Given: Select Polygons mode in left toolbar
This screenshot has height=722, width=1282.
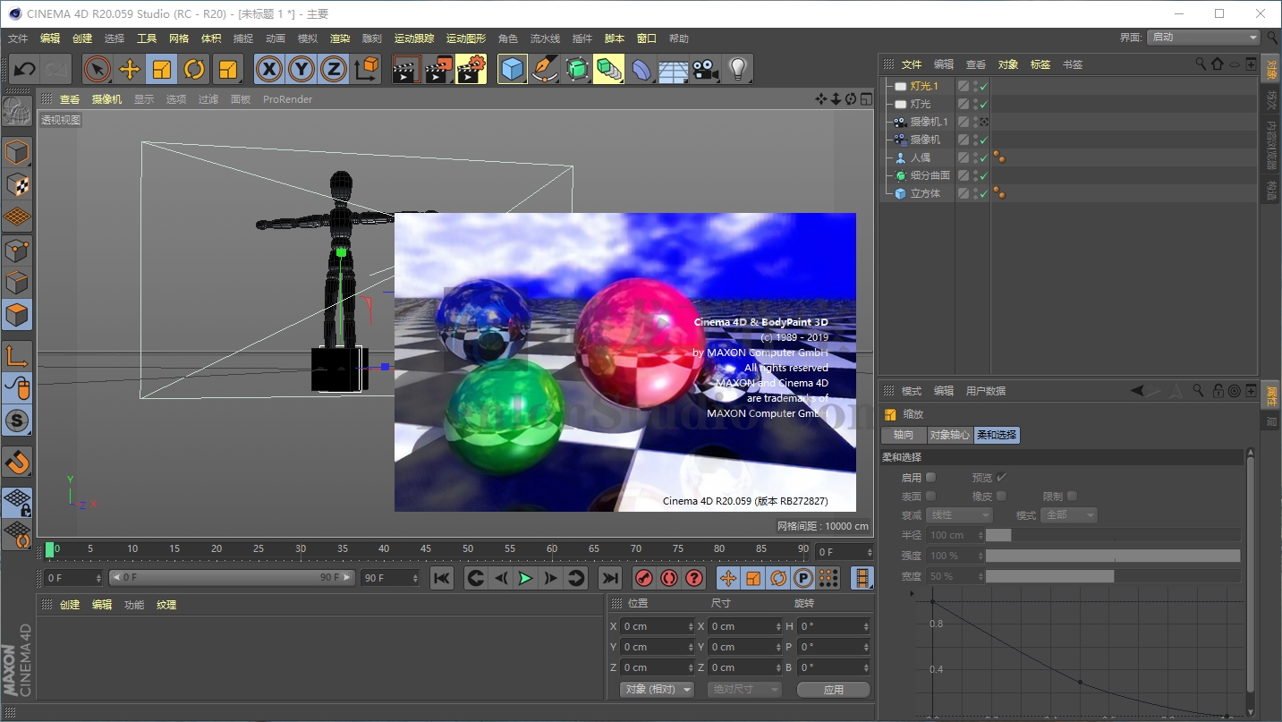Looking at the screenshot, I should pyautogui.click(x=17, y=315).
